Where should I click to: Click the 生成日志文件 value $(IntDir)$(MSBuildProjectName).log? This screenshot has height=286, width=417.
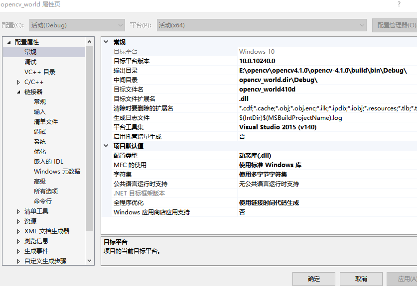(290, 118)
